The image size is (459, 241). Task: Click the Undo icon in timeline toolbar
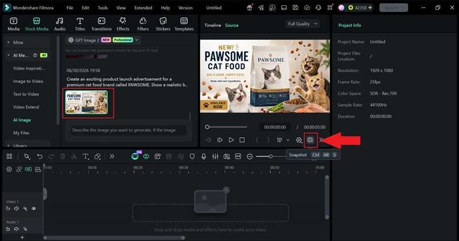(x=40, y=157)
